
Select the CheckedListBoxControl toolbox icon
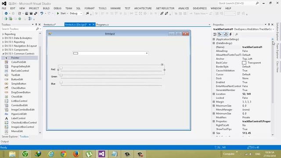pyautogui.click(x=7, y=122)
